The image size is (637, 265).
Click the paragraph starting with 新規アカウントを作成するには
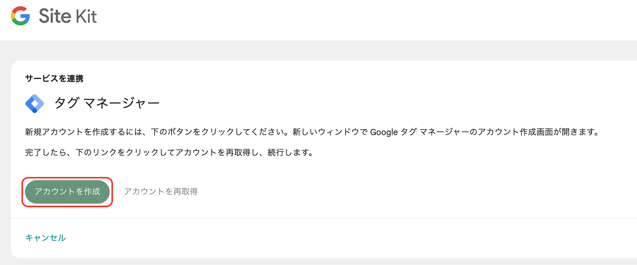point(312,132)
